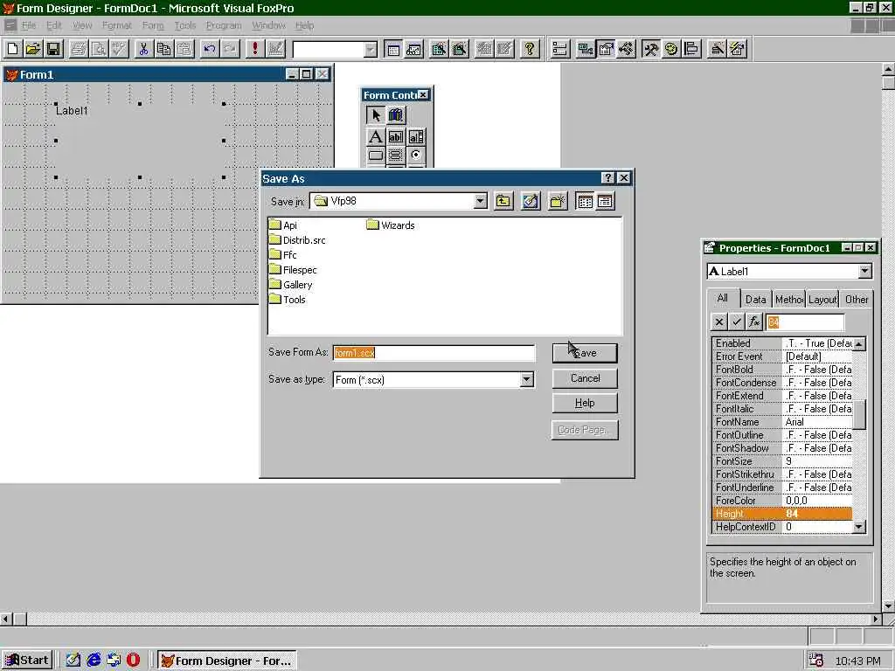The height and width of the screenshot is (671, 895).
Task: Click the Opera quick launch icon
Action: tap(134, 661)
